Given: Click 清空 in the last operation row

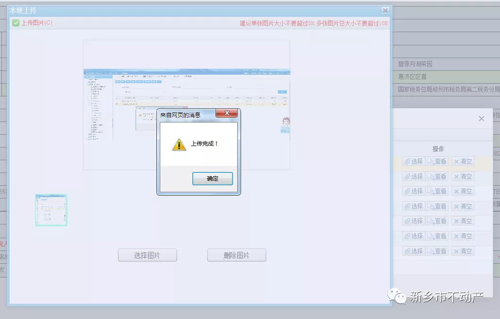Looking at the screenshot, I should pos(463,251).
